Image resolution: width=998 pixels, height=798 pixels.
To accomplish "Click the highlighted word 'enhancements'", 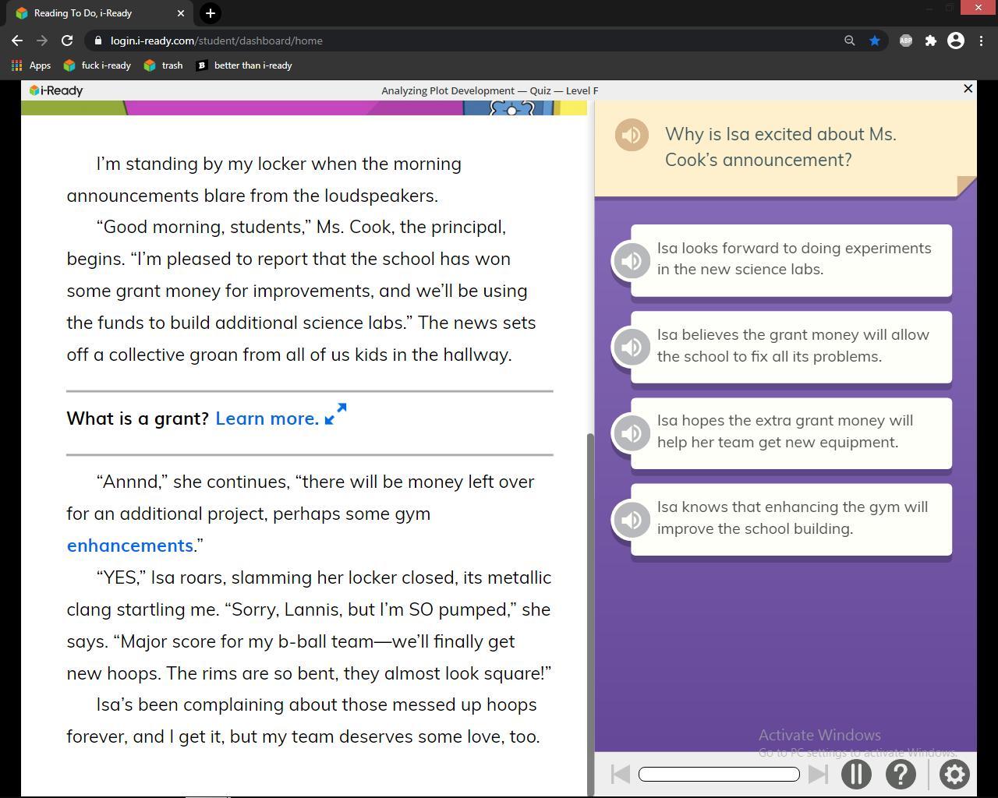I will point(130,546).
